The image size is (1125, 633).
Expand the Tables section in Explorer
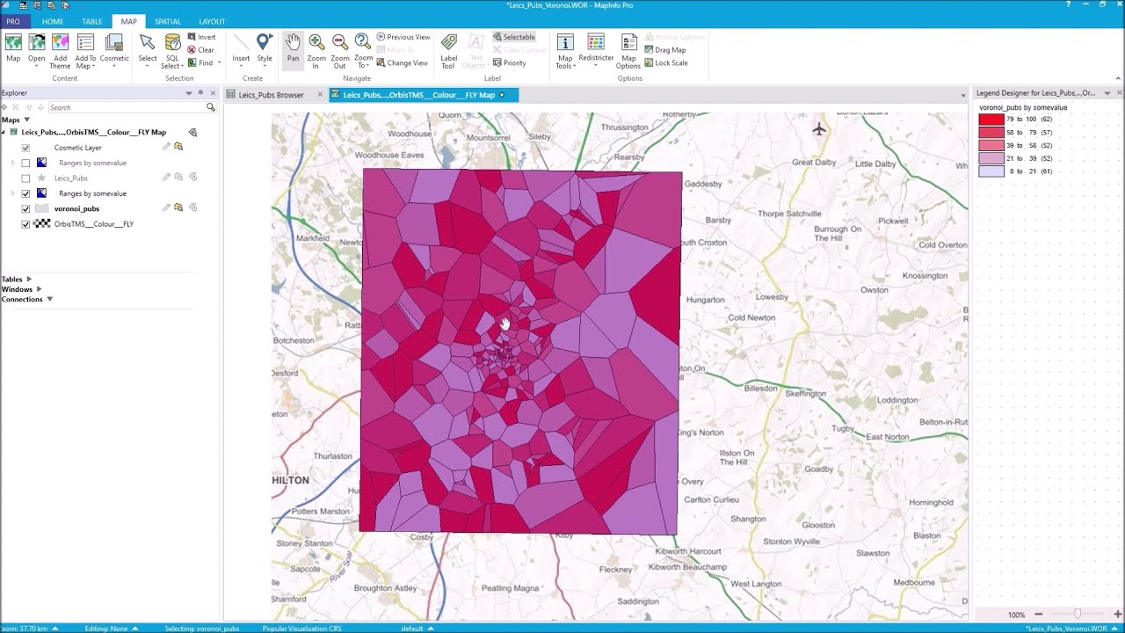coord(28,279)
